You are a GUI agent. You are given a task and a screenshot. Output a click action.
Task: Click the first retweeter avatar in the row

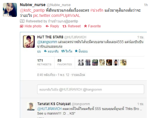point(81,62)
